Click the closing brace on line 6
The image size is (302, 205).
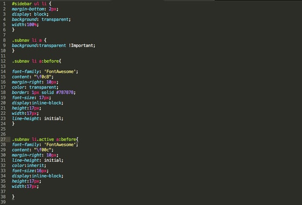coord(13,30)
